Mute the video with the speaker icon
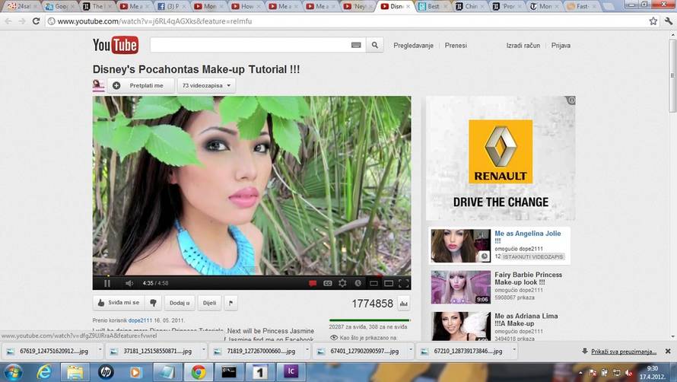The image size is (677, 382). [x=129, y=284]
